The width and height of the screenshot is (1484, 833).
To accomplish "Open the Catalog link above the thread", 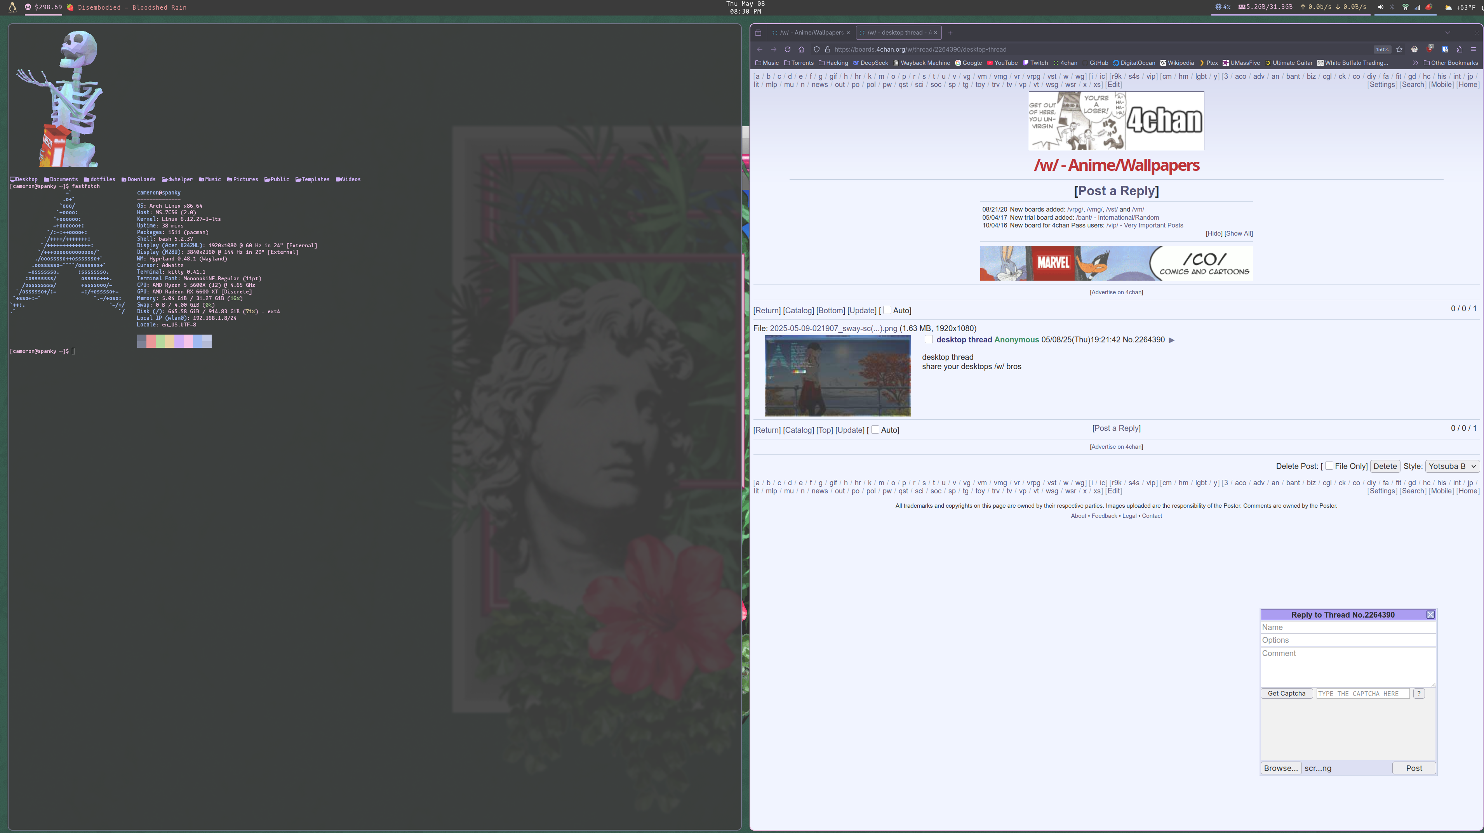I will pyautogui.click(x=799, y=311).
